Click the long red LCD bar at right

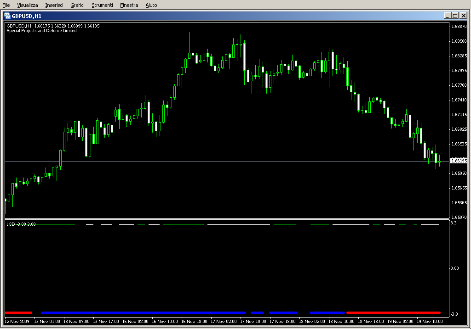[x=394, y=313]
